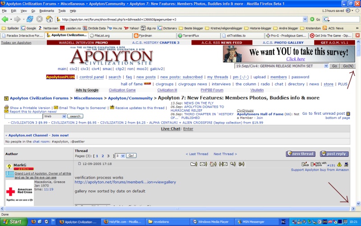Click the Next Thread link
Viewport: 361px width, 226px height.
225,154
